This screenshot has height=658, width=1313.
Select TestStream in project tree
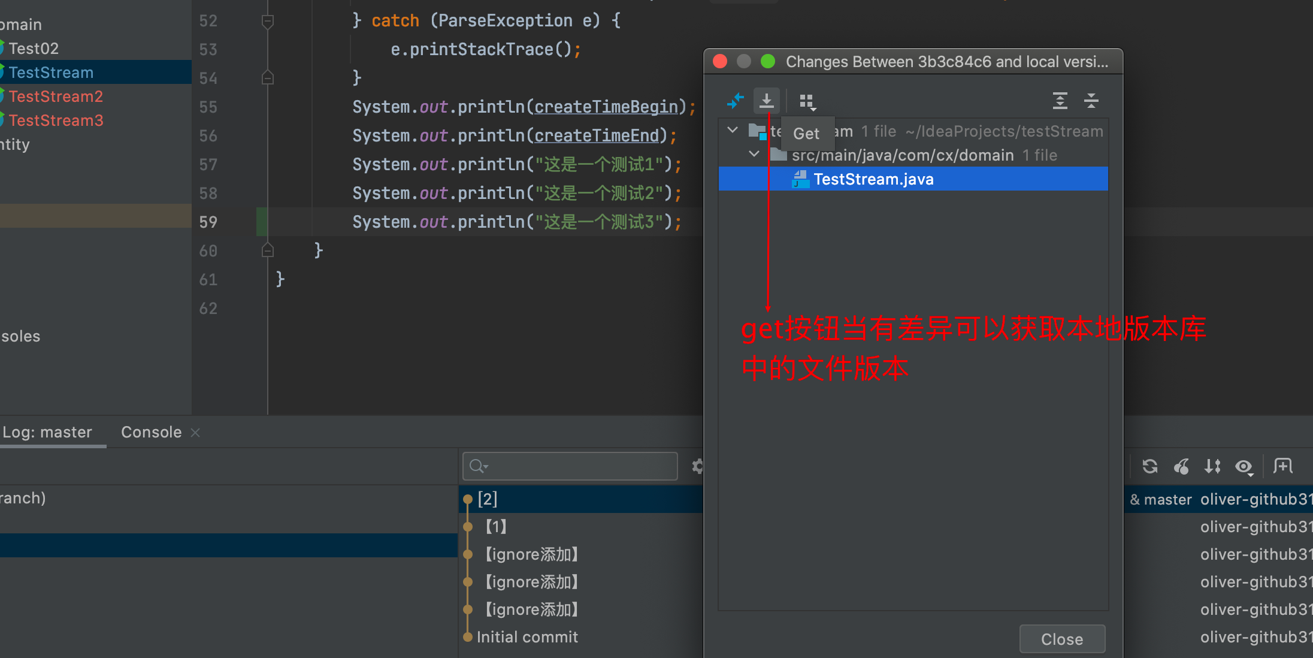pos(51,73)
